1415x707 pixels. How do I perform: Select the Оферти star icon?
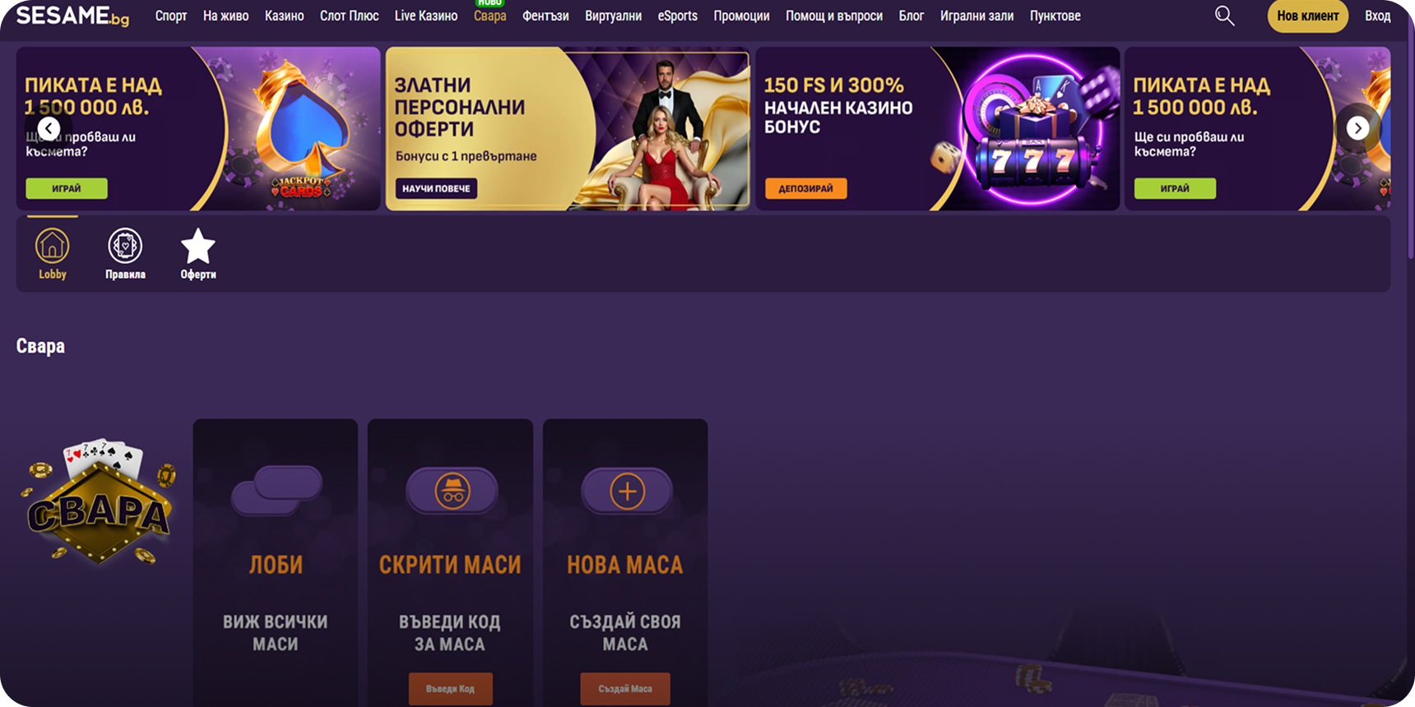(x=198, y=246)
